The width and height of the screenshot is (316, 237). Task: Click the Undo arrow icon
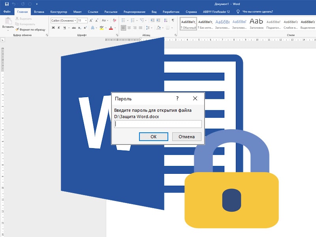pyautogui.click(x=14, y=4)
